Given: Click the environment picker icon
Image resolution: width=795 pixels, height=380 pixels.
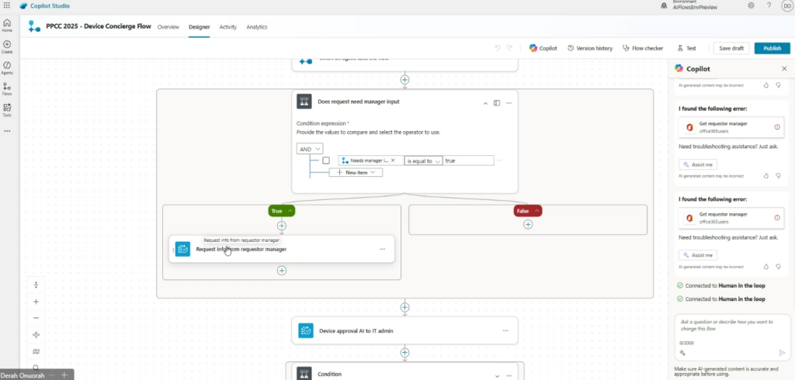Looking at the screenshot, I should coord(664,5).
